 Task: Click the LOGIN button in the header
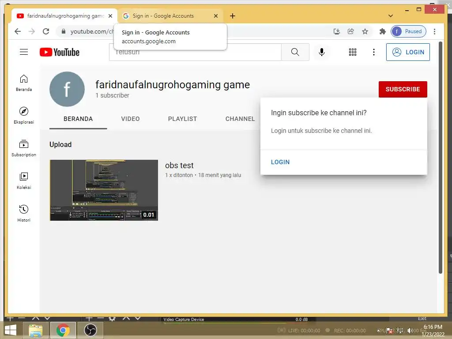(x=408, y=52)
